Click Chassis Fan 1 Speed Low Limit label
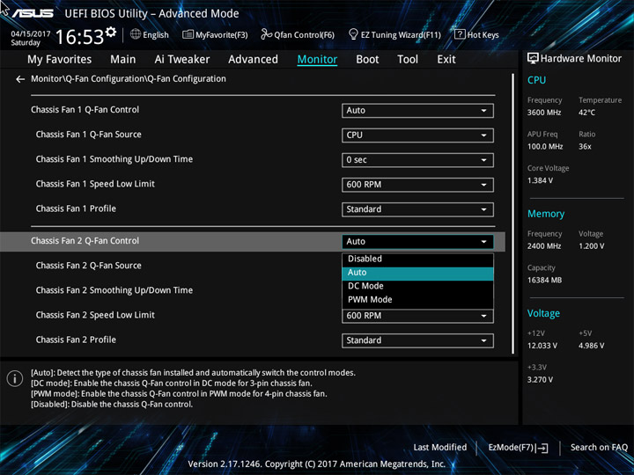This screenshot has height=475, width=634. (x=95, y=184)
